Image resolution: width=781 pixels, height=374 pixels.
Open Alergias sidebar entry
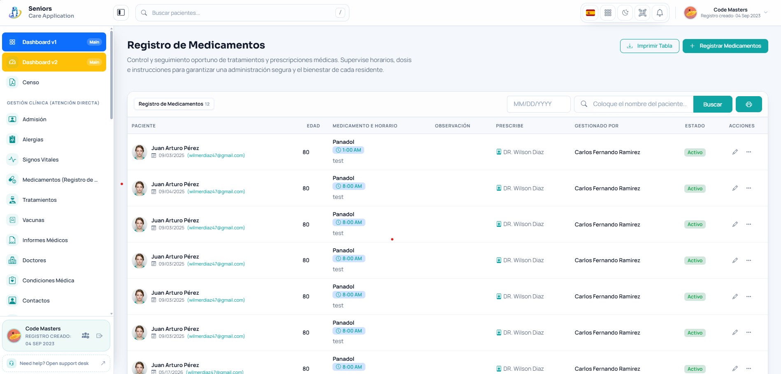pos(54,139)
